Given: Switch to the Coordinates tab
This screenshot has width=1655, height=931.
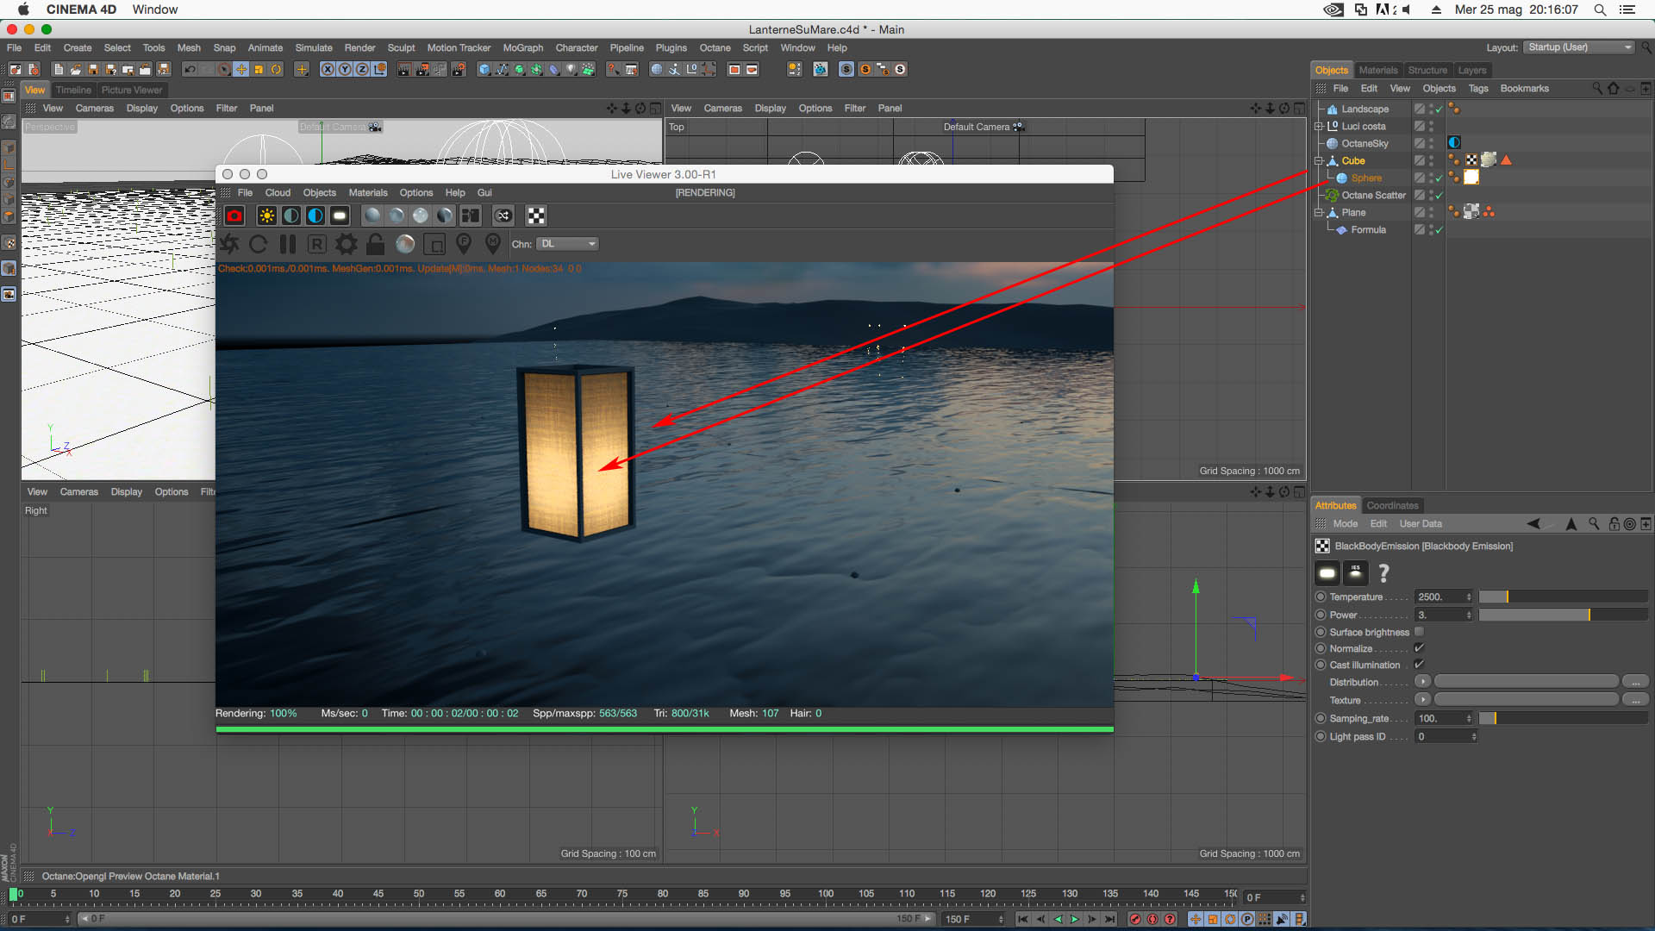Looking at the screenshot, I should point(1391,506).
